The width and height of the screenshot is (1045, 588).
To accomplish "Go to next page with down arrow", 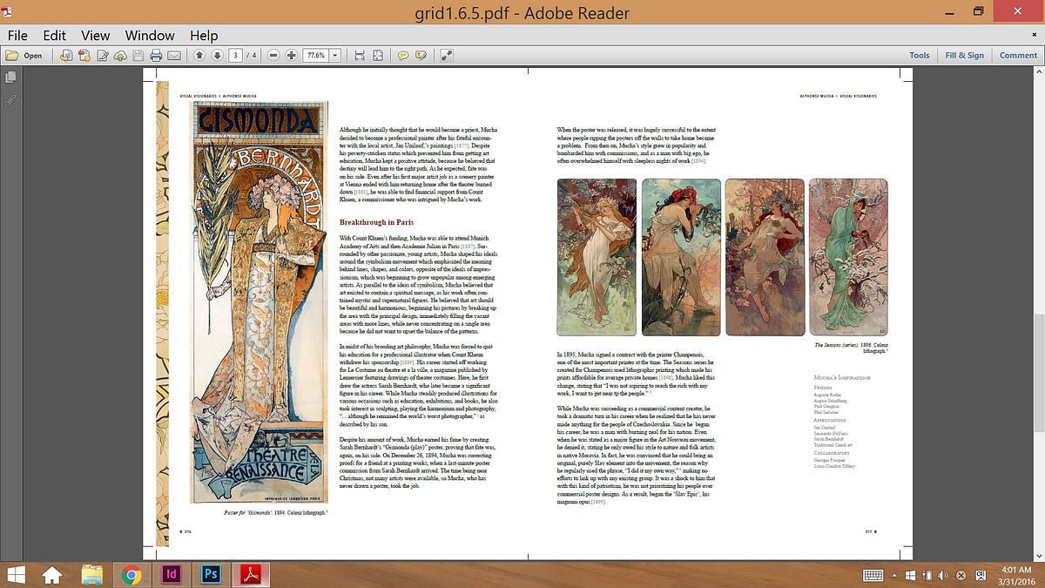I will [x=218, y=55].
